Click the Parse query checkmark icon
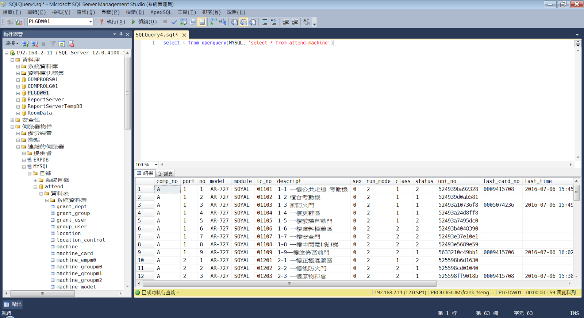The width and height of the screenshot is (584, 318). point(174,22)
